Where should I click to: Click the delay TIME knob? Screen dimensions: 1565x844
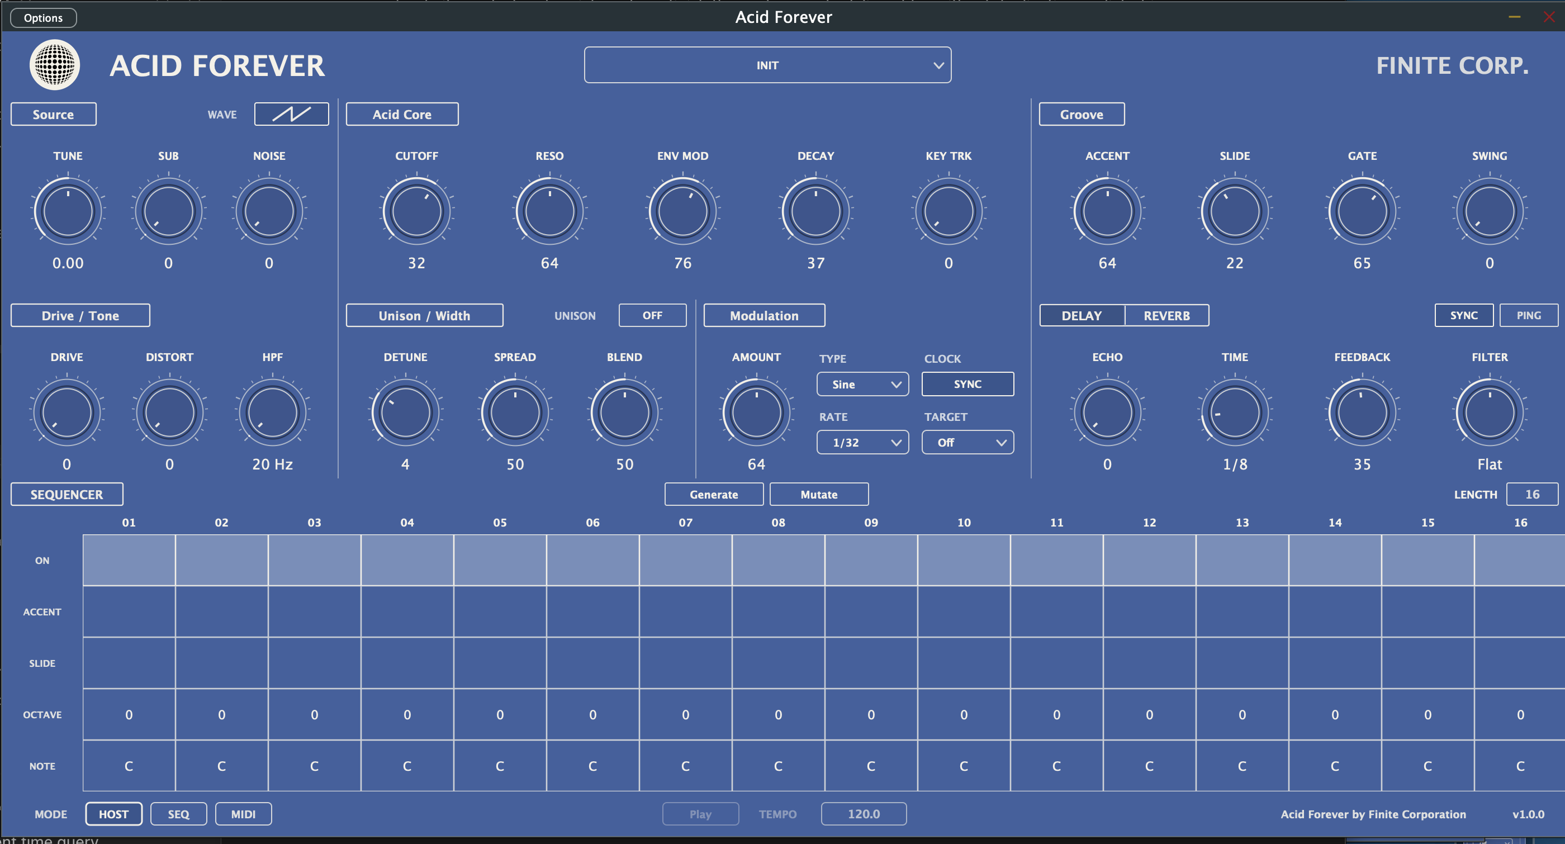(1235, 412)
